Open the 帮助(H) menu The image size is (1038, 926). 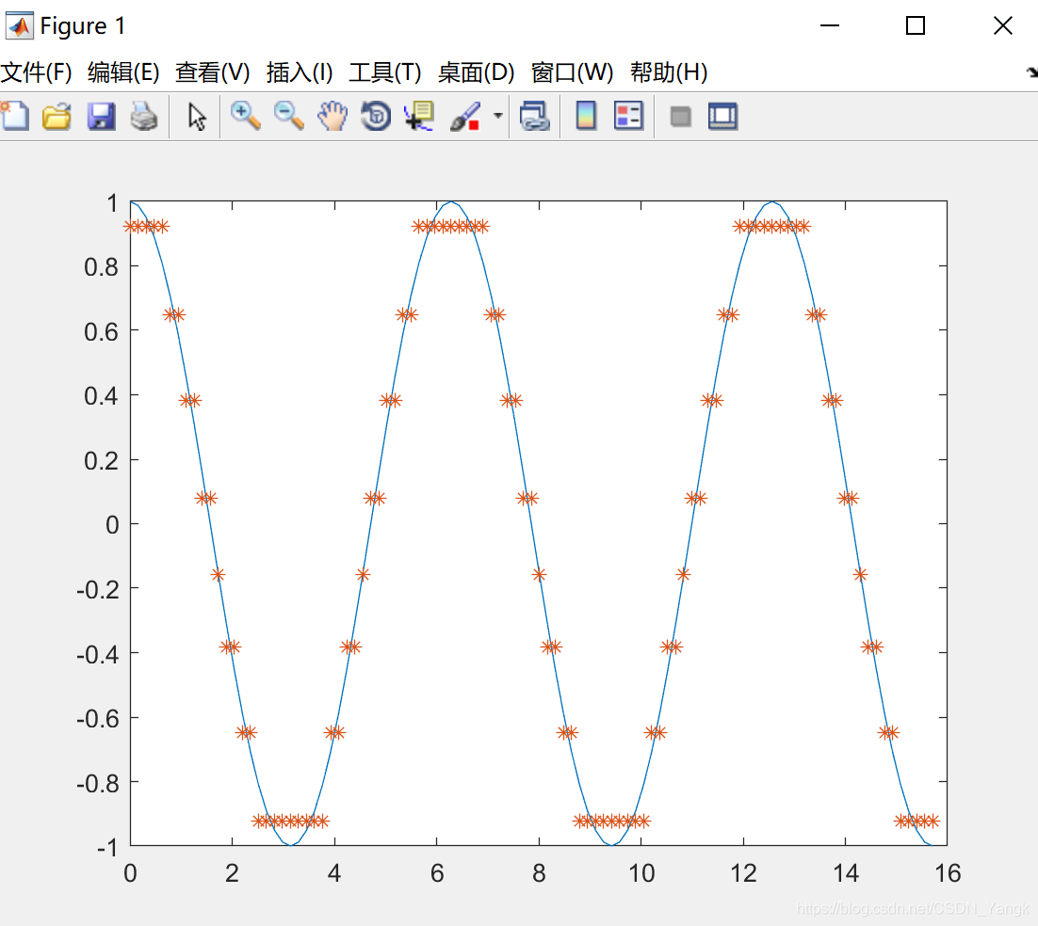669,72
